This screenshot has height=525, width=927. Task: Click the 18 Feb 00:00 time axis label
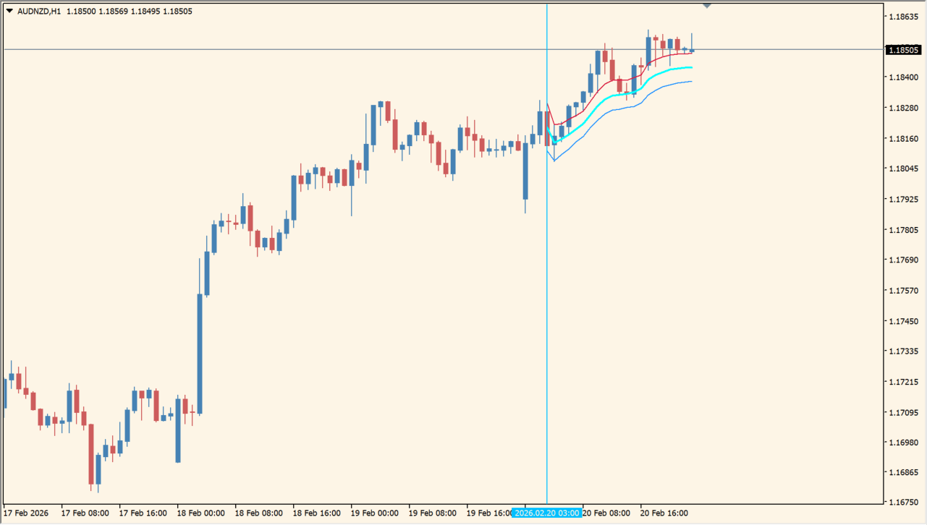tap(201, 513)
